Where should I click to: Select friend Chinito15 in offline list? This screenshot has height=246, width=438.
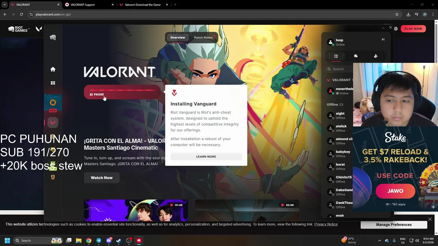(340, 179)
